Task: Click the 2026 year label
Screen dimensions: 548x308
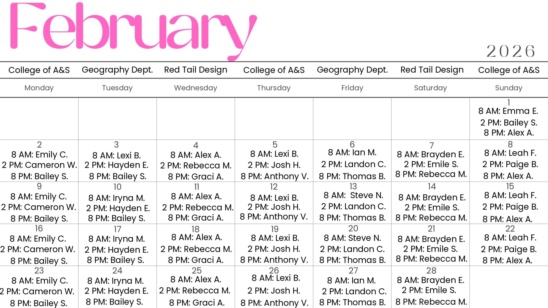Action: (511, 51)
